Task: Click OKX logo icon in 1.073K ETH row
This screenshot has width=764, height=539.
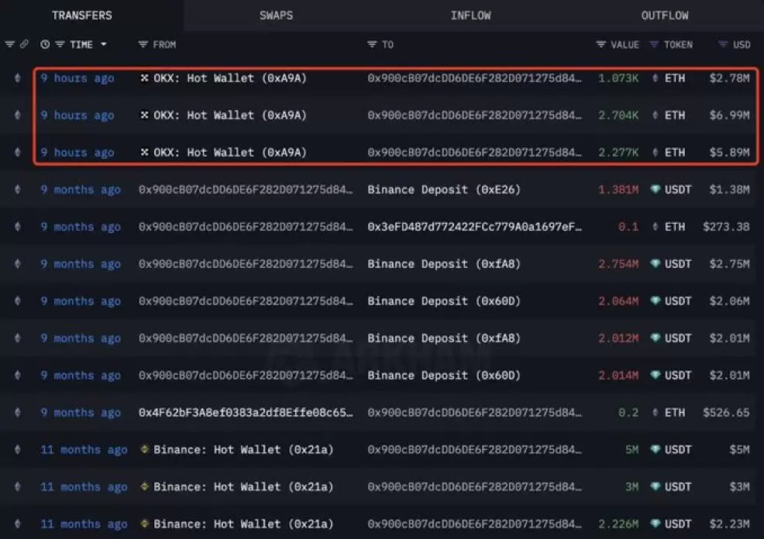Action: [x=144, y=78]
